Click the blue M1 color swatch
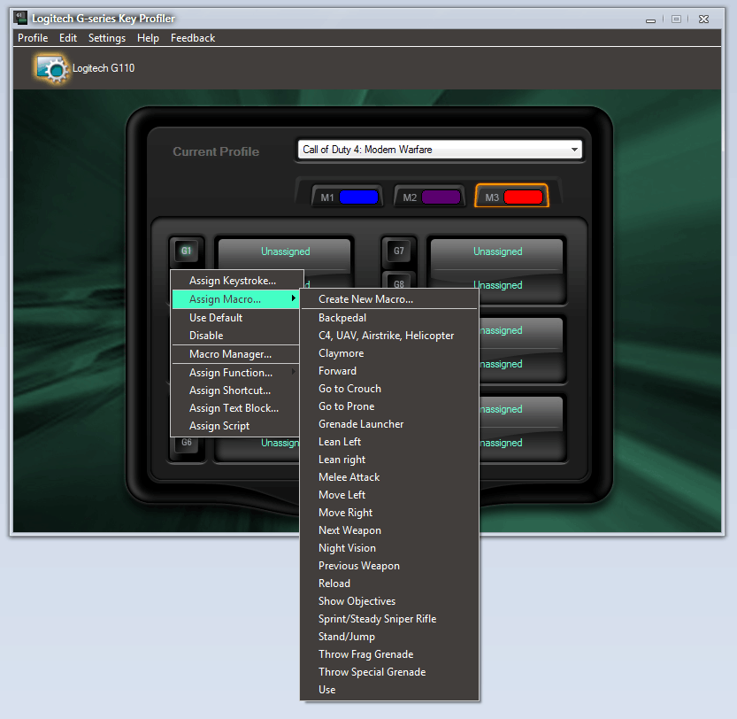Image resolution: width=737 pixels, height=719 pixels. (x=358, y=197)
